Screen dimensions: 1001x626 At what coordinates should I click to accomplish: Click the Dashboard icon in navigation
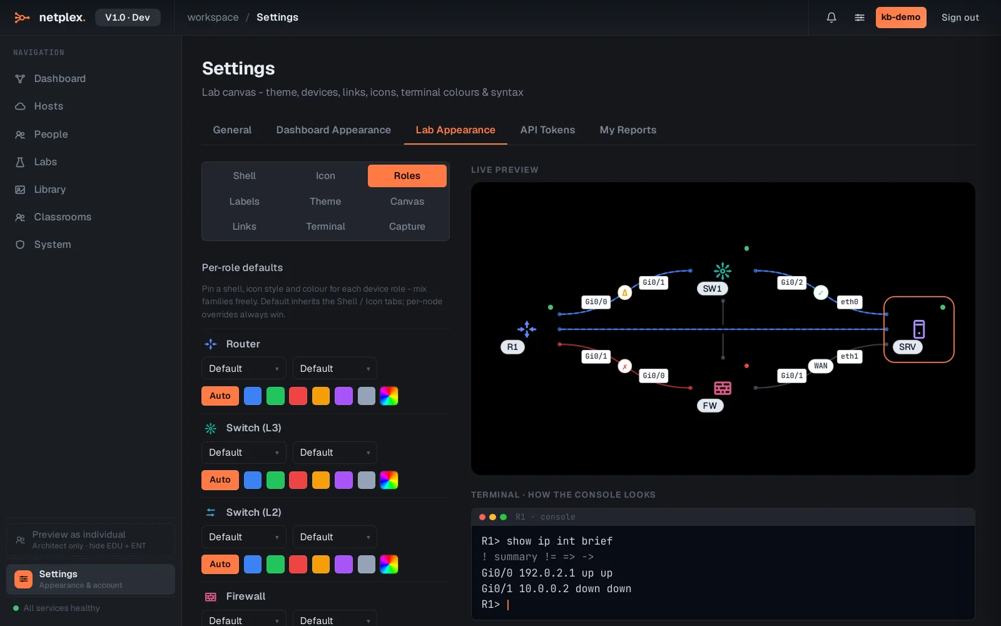(x=20, y=79)
